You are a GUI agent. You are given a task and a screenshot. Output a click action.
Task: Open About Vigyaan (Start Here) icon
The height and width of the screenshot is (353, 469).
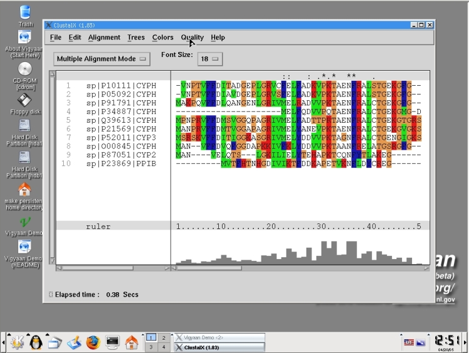point(25,38)
